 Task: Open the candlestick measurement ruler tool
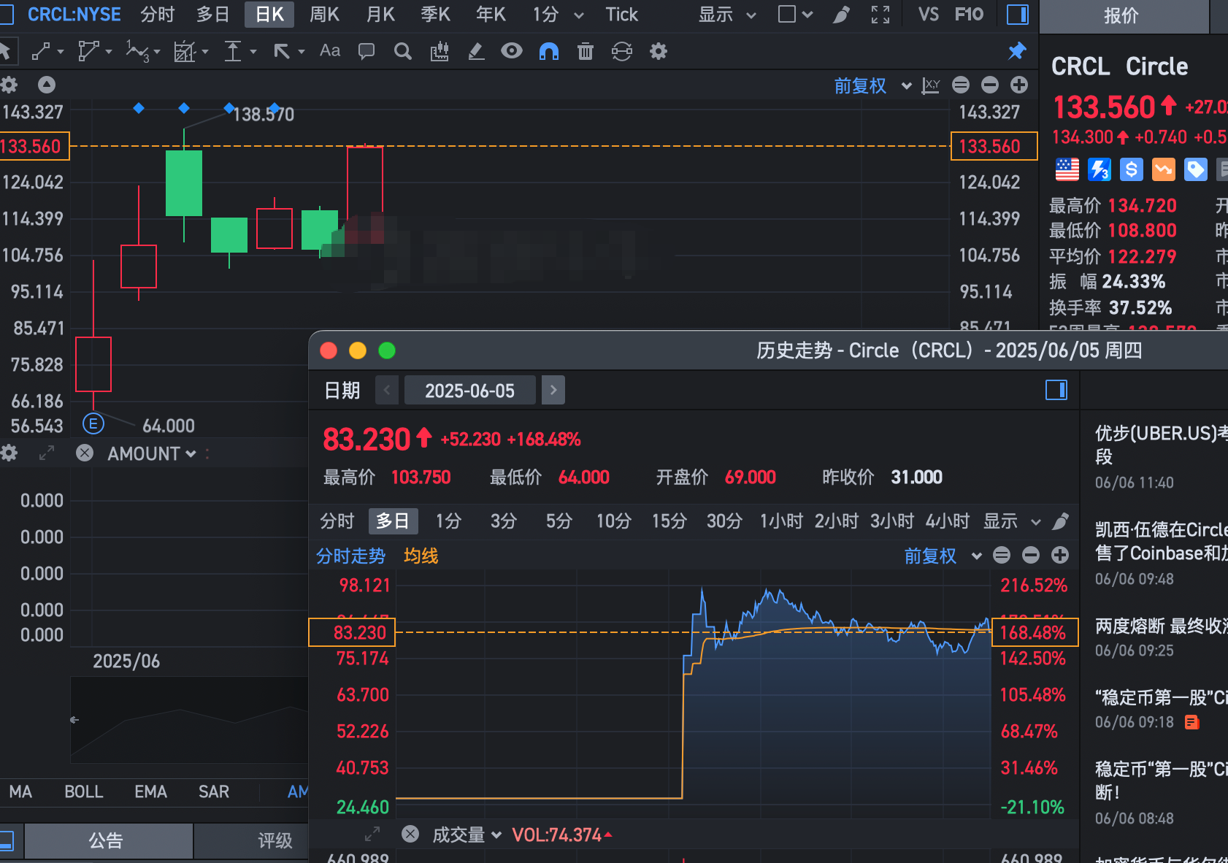(440, 51)
